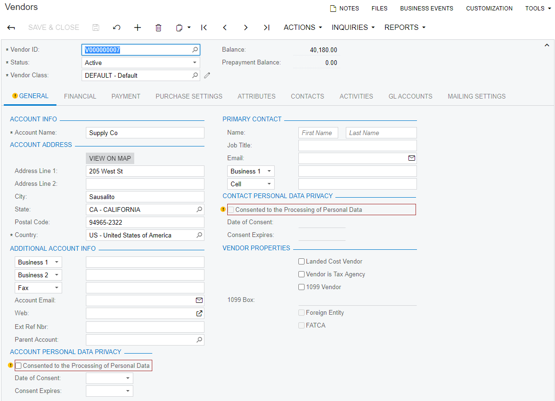Viewport: 555px width, 401px height.
Task: Open the Status dropdown
Action: [194, 63]
